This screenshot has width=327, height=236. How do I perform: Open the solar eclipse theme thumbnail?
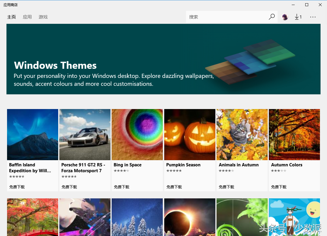pyautogui.click(x=190, y=217)
